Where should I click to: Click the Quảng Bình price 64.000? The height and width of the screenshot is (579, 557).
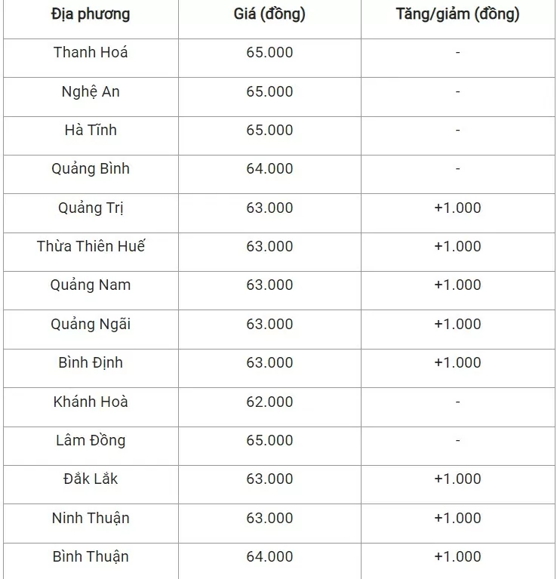click(x=269, y=169)
